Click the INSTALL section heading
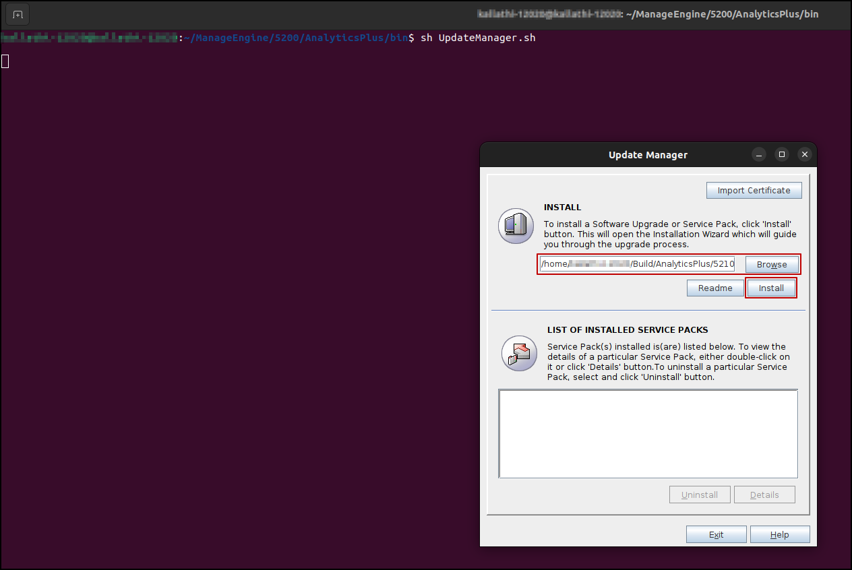Image resolution: width=852 pixels, height=570 pixels. tap(562, 207)
